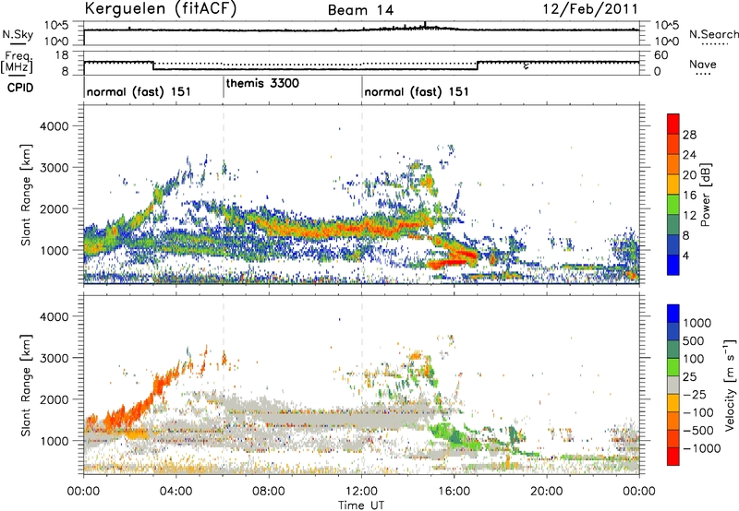This screenshot has height=511, width=739.
Task: Click the '-1000' tick on velocity colorbar
Action: pos(701,448)
